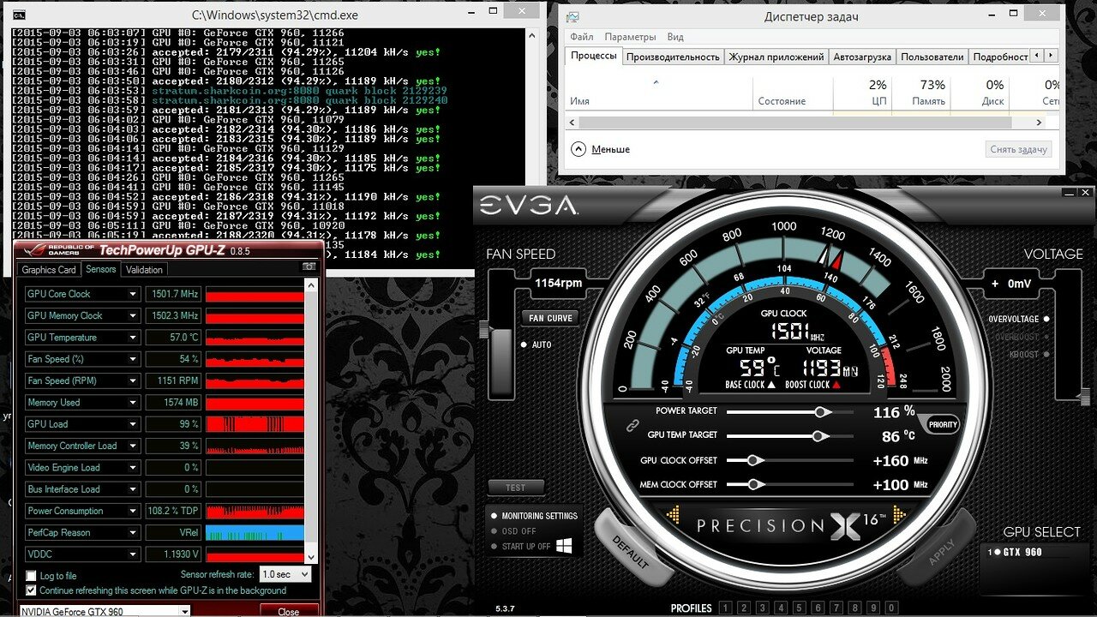The image size is (1097, 617).
Task: Click the GPU-Z screenshot camera icon
Action: pyautogui.click(x=309, y=267)
